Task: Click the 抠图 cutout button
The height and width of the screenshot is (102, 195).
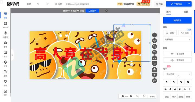Action: click(x=185, y=33)
